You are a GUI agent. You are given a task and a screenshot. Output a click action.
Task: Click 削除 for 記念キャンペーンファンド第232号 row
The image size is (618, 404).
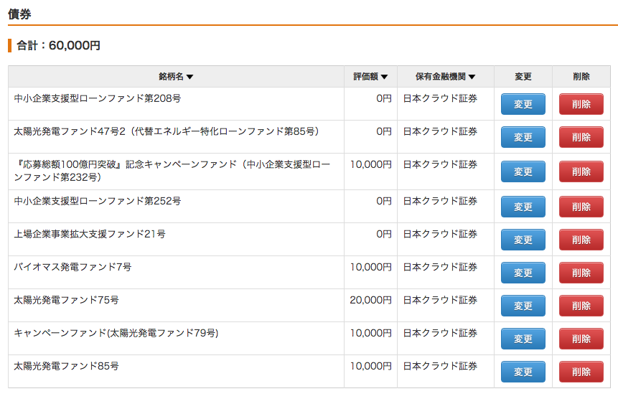(581, 172)
